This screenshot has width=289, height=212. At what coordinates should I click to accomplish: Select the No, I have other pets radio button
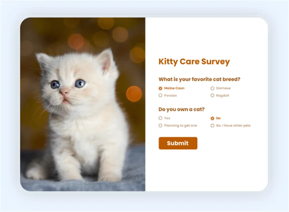212,125
